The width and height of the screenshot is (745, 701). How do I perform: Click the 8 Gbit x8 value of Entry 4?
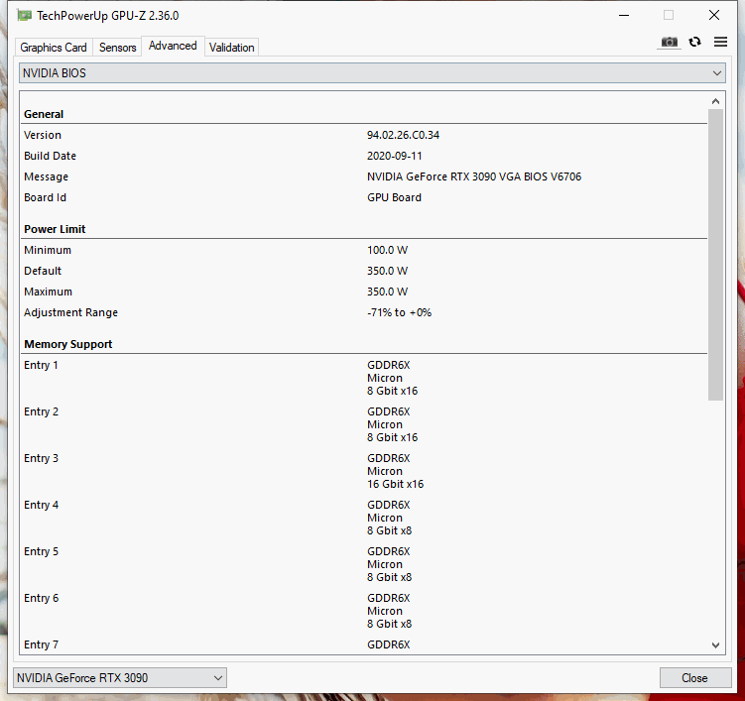click(x=389, y=530)
